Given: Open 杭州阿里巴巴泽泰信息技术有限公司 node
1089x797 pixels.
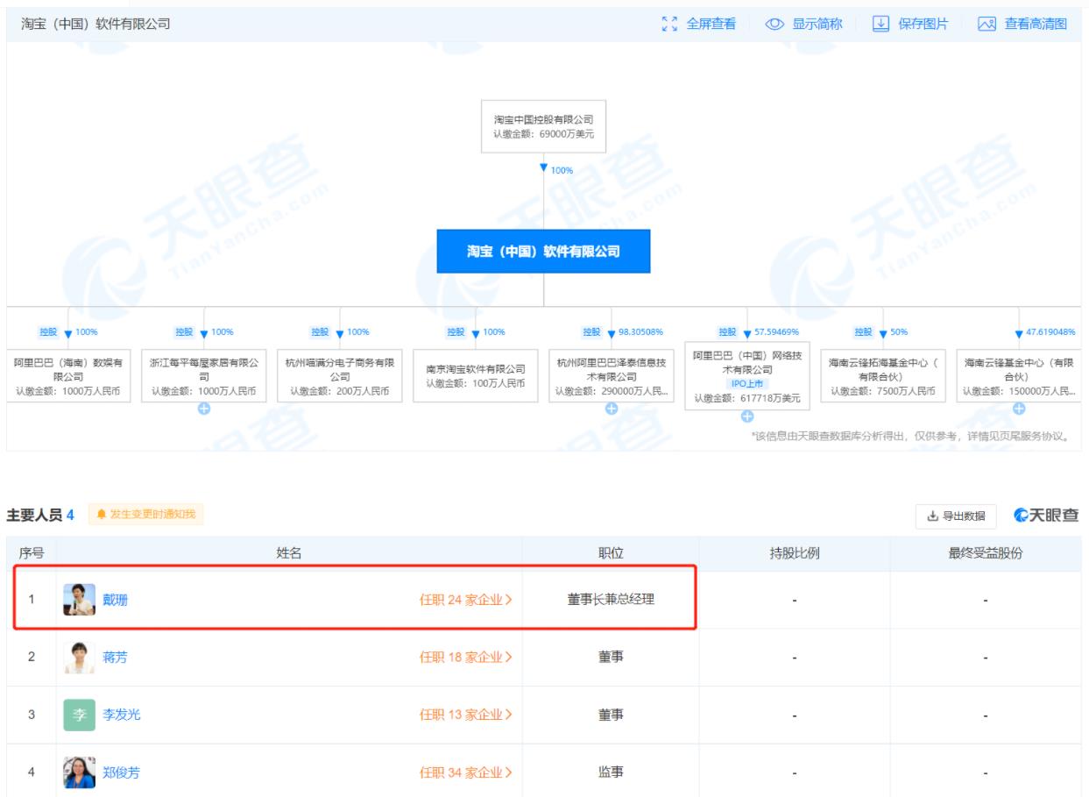Looking at the screenshot, I should click(x=612, y=377).
